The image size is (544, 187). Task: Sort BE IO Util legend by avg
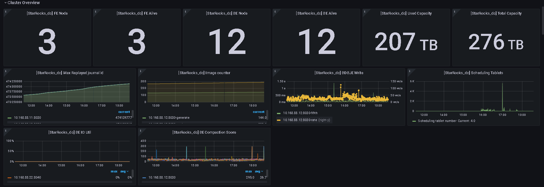124,172
